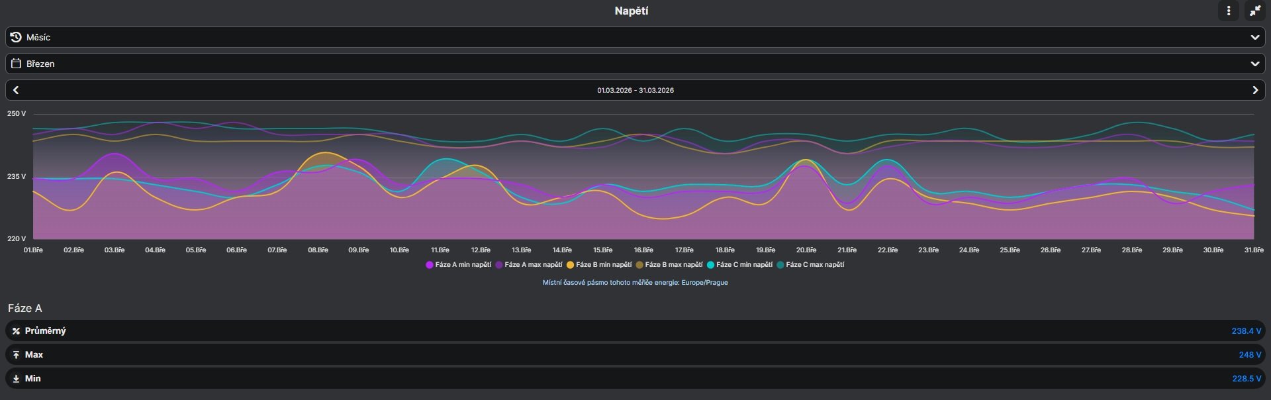Open date range 01.03.2026 - 31.03.2026 picker
The width and height of the screenshot is (1271, 400).
click(x=635, y=90)
